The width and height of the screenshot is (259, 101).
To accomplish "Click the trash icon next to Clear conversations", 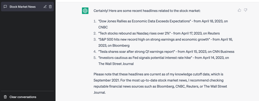I will (x=5, y=97).
